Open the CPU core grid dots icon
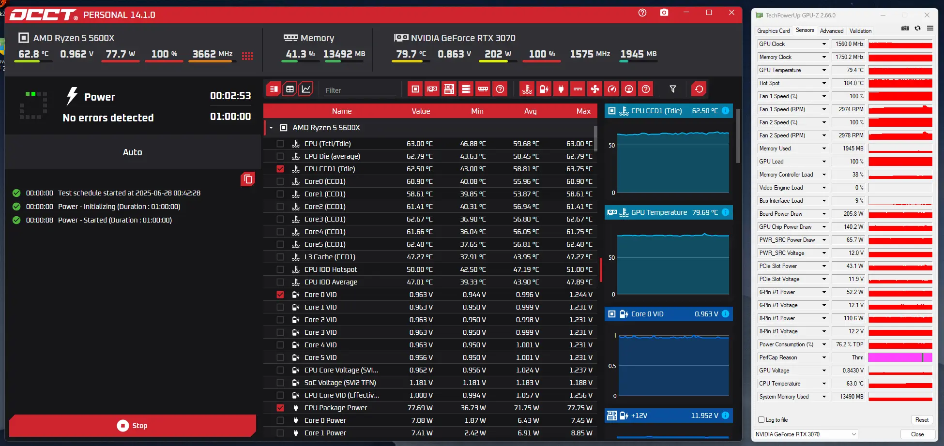944x446 pixels. click(247, 56)
